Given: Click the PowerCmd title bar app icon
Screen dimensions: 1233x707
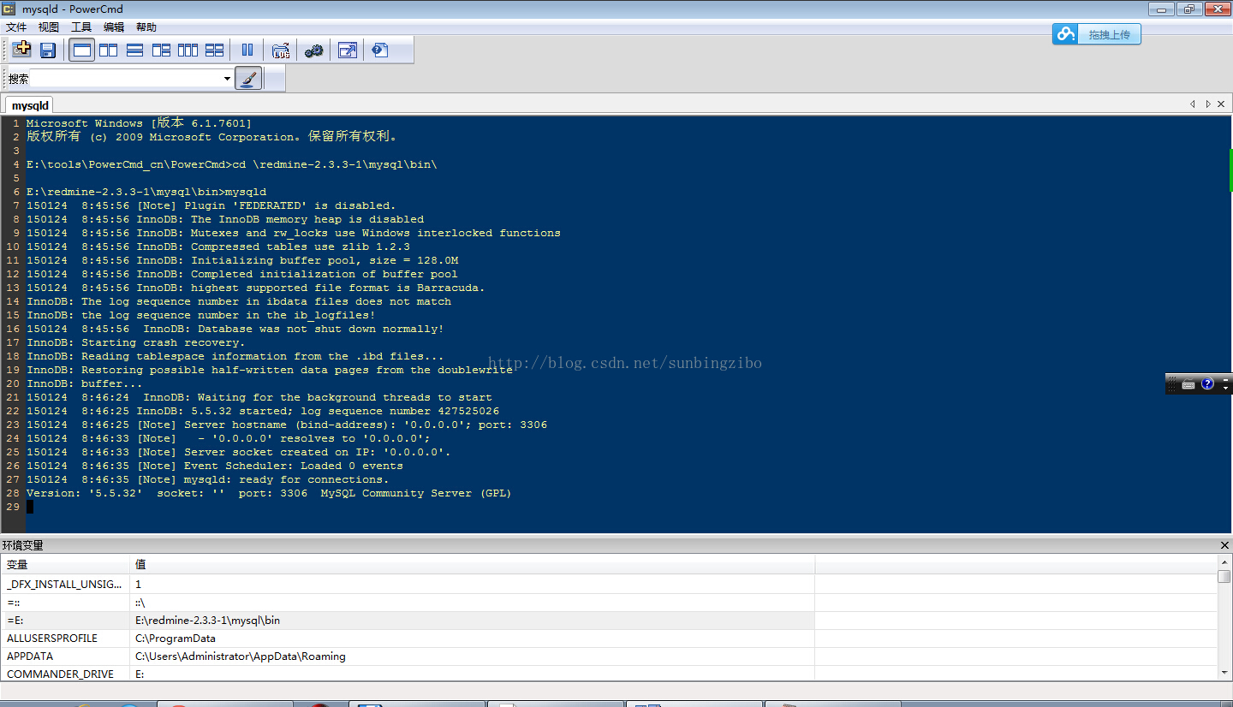Looking at the screenshot, I should pyautogui.click(x=10, y=9).
